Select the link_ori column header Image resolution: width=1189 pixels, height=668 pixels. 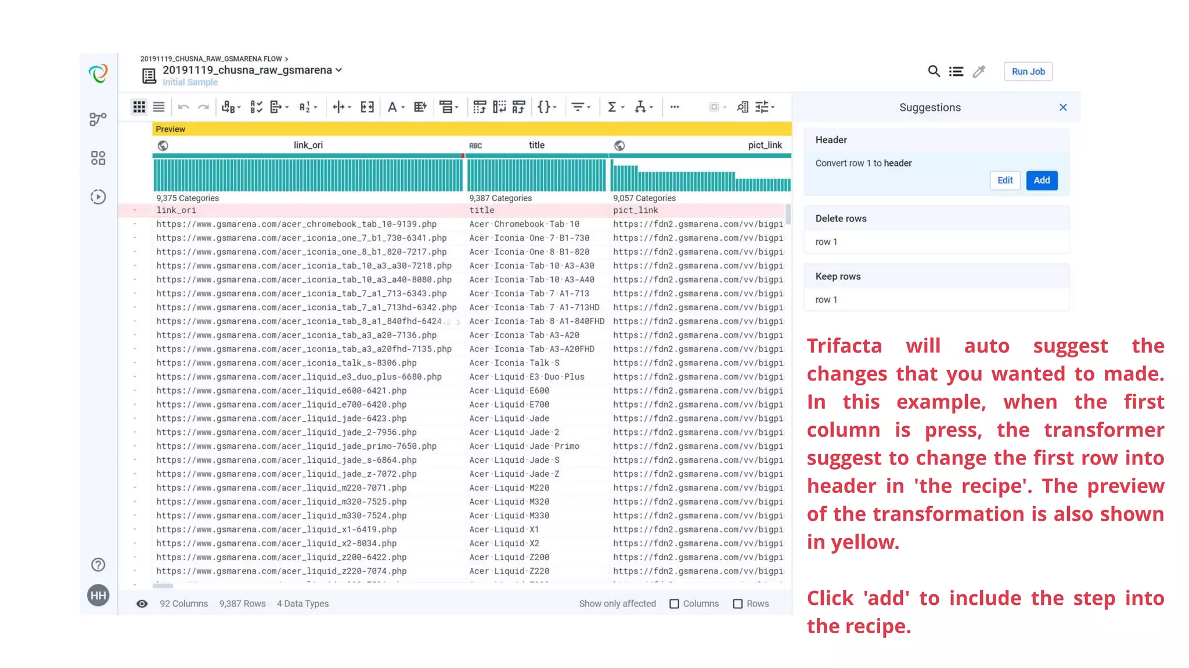click(x=308, y=145)
